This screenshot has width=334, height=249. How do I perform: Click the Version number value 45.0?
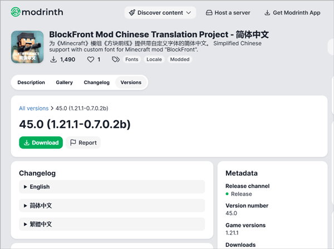[x=231, y=213]
